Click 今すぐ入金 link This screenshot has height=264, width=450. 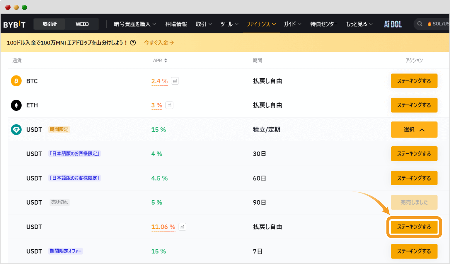point(159,43)
